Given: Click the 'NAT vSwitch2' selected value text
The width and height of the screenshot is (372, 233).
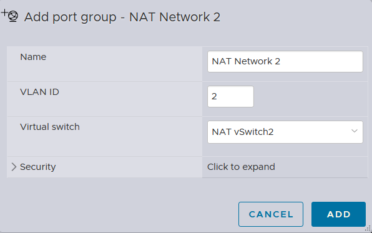Looking at the screenshot, I should click(x=243, y=132).
